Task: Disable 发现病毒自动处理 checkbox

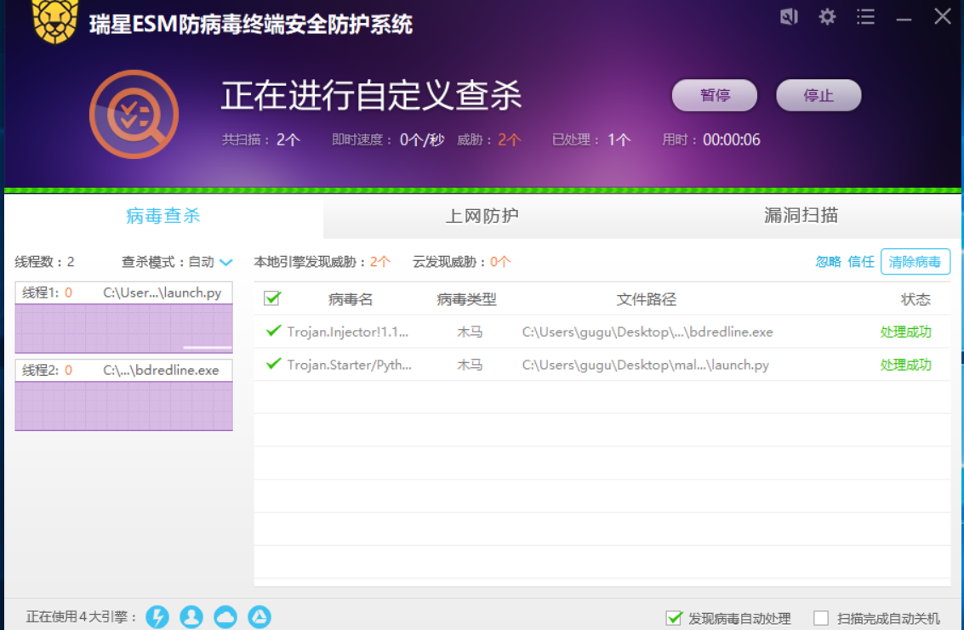Action: (x=674, y=618)
